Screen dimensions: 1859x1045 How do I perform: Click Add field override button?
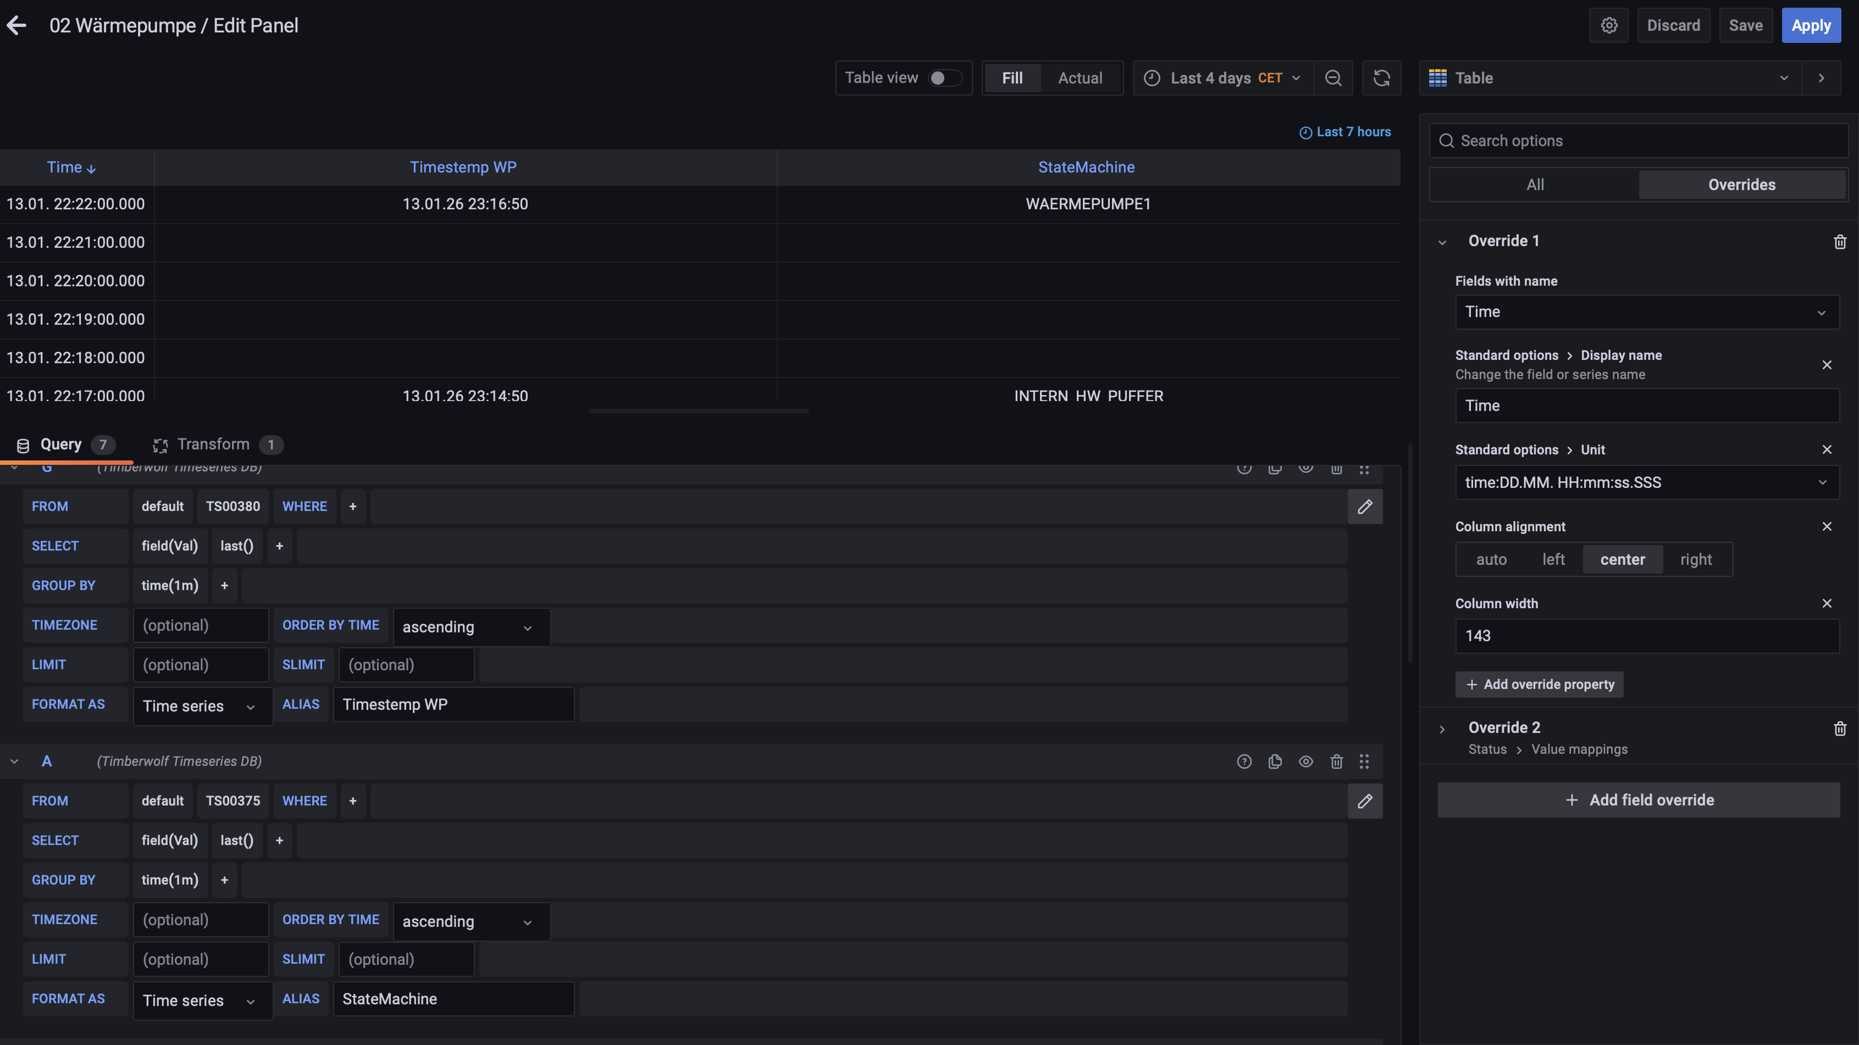(x=1638, y=801)
